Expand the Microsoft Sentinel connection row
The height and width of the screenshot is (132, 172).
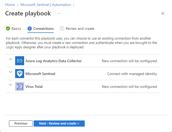coord(11,72)
